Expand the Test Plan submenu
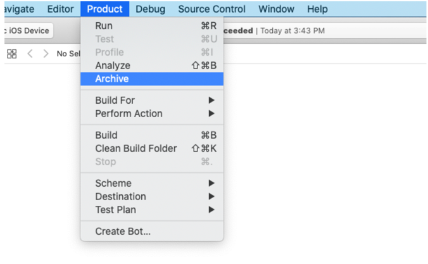This screenshot has height=264, width=428. [x=115, y=210]
